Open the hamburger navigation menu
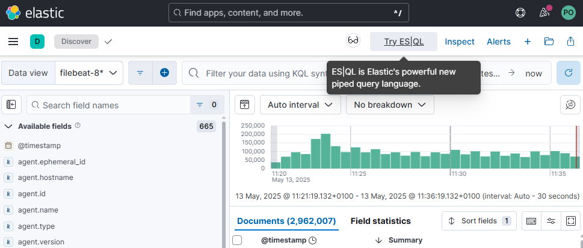The height and width of the screenshot is (248, 583). coord(13,42)
